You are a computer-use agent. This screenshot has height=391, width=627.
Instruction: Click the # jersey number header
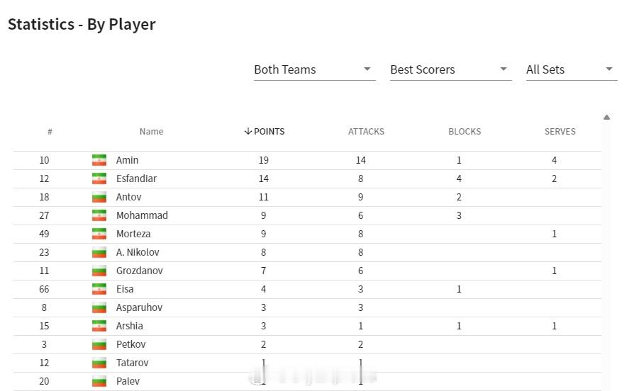50,132
